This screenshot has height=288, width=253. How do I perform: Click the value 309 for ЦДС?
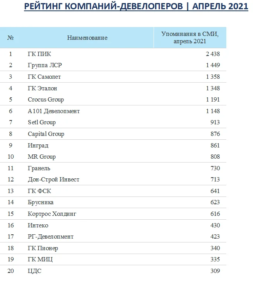point(215,271)
